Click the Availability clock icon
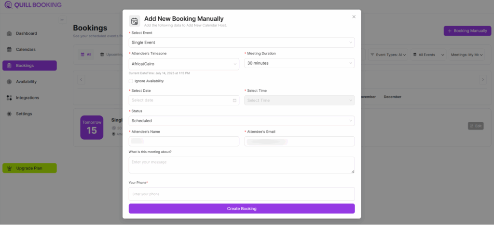The image size is (494, 246). click(9, 82)
